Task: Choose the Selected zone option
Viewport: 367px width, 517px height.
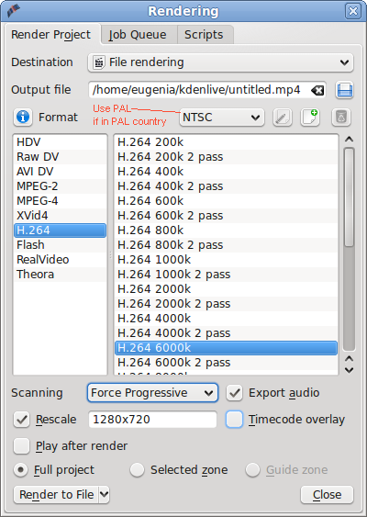Action: [137, 470]
